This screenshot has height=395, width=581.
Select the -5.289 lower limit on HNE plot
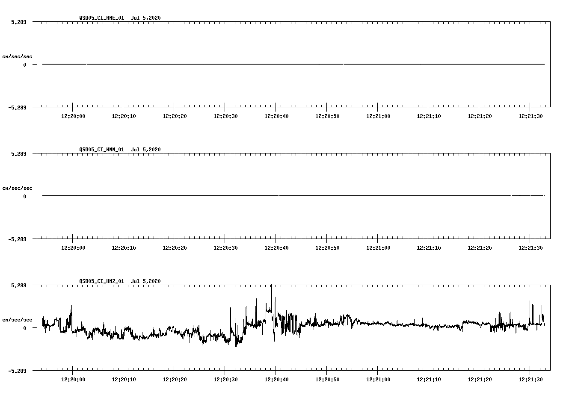pyautogui.click(x=18, y=107)
